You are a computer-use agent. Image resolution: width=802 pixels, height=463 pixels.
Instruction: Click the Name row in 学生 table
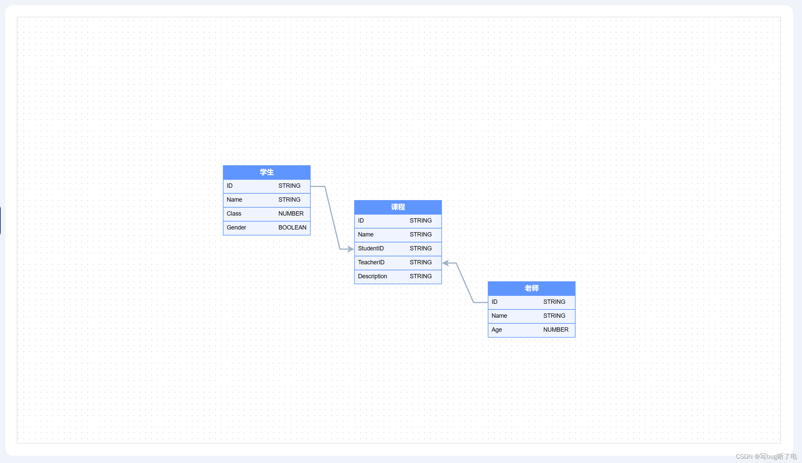point(267,200)
